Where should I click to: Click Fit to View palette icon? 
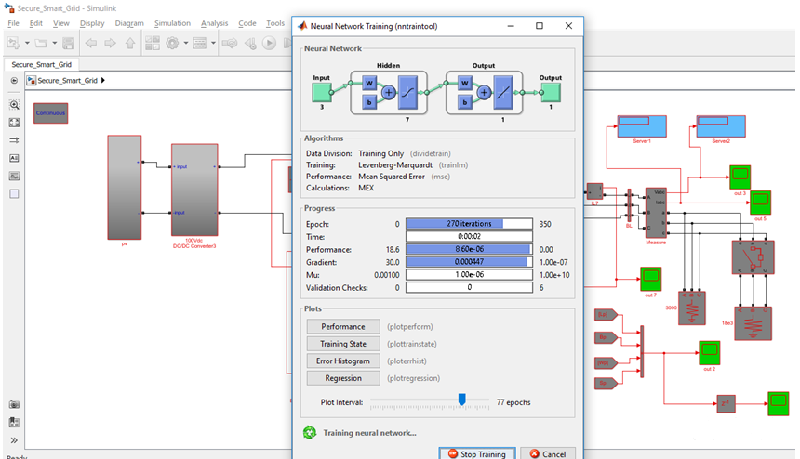pos(14,123)
